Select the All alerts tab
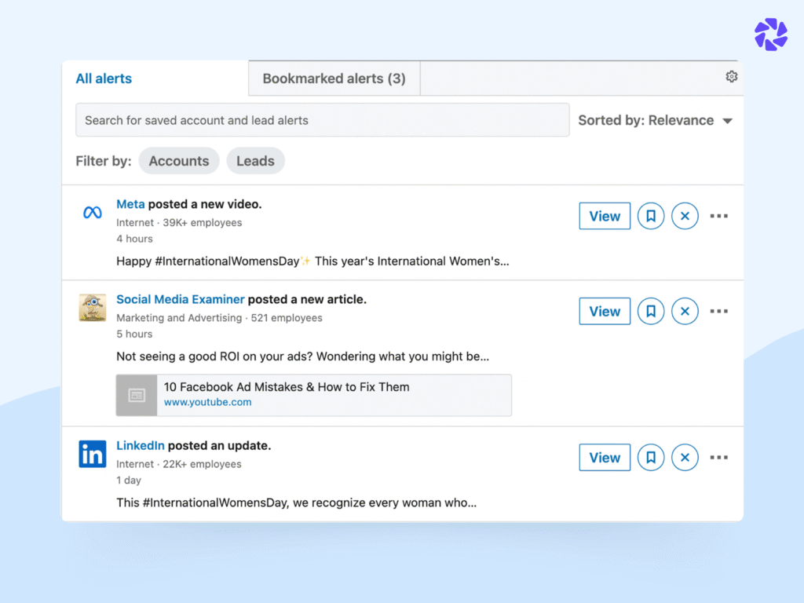The image size is (804, 603). tap(103, 79)
